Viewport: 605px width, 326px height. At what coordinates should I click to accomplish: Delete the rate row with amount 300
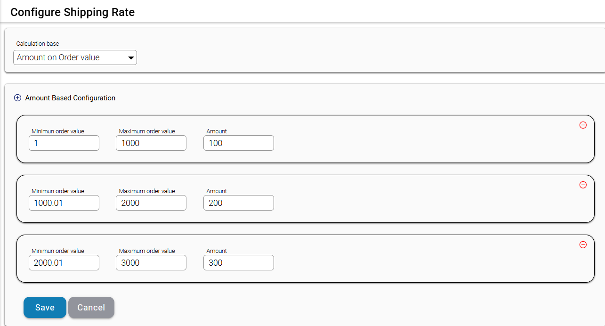pyautogui.click(x=583, y=245)
